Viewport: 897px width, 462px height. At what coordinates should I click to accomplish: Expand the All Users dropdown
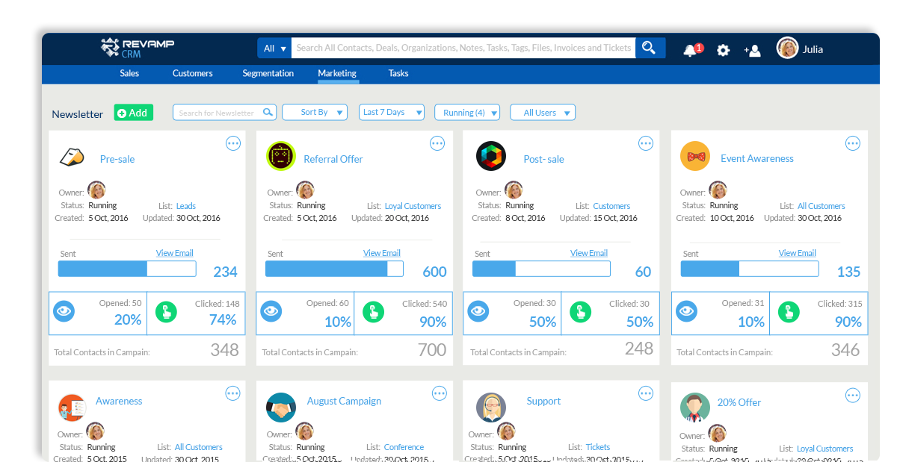(543, 113)
